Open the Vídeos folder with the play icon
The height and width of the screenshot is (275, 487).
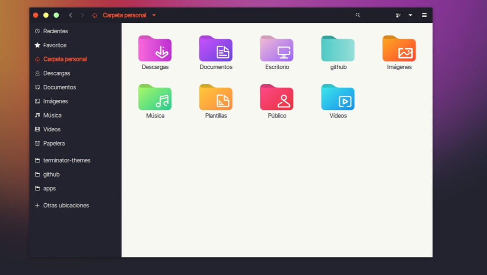point(338,98)
